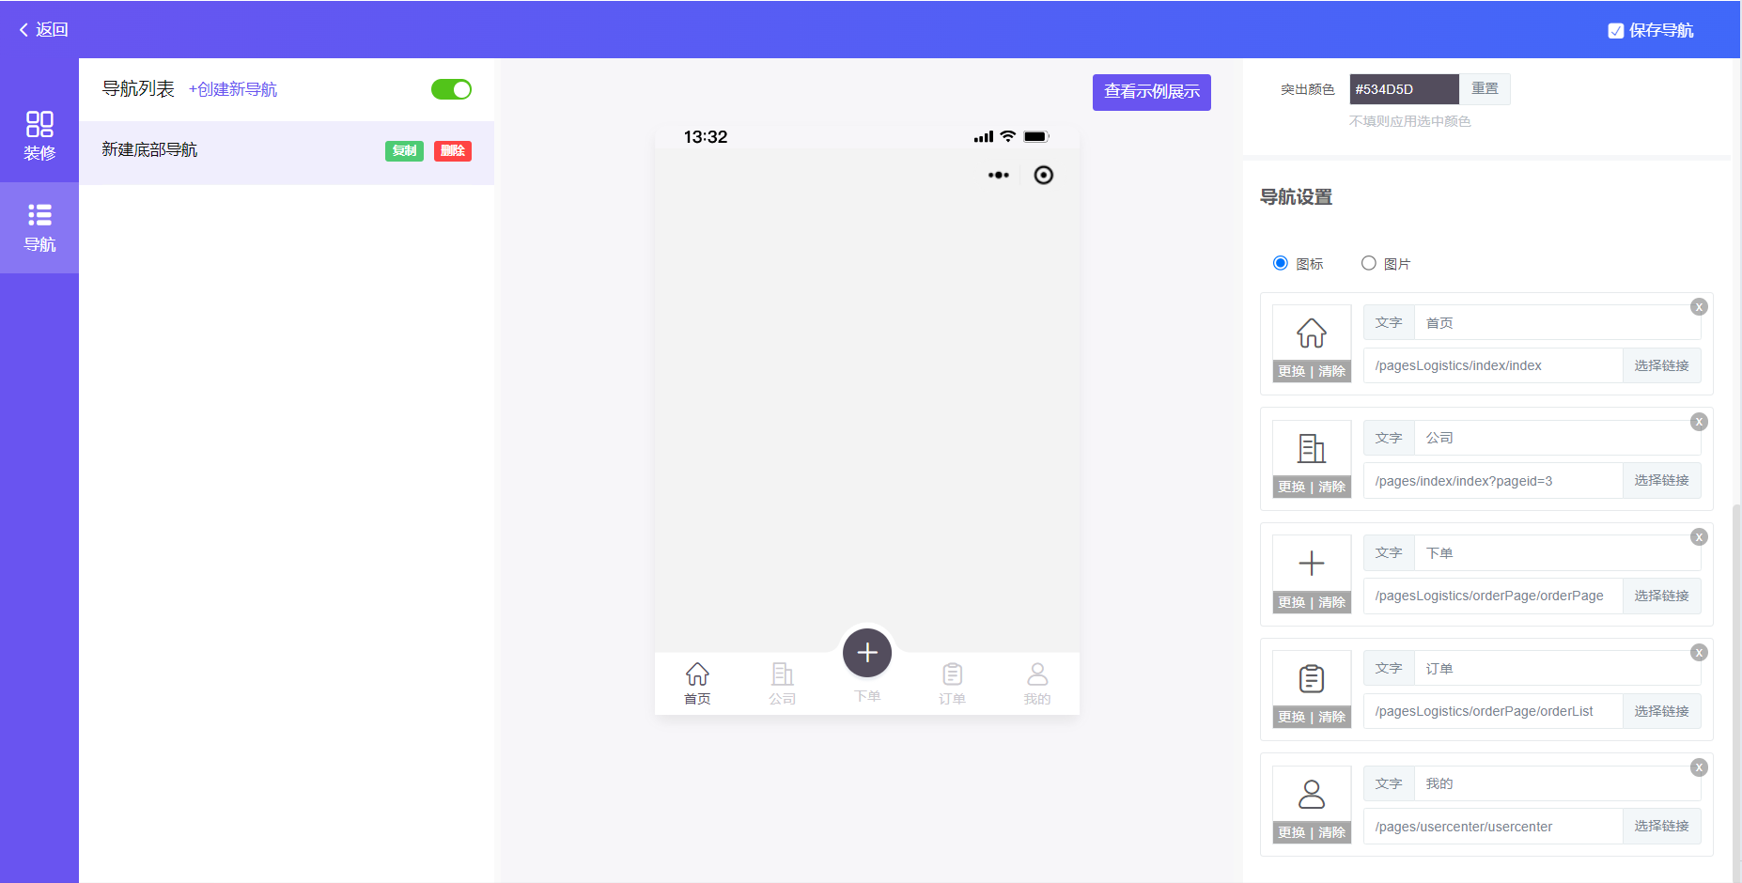
Task: Click the 订单 clipboard icon in preview
Action: click(952, 674)
